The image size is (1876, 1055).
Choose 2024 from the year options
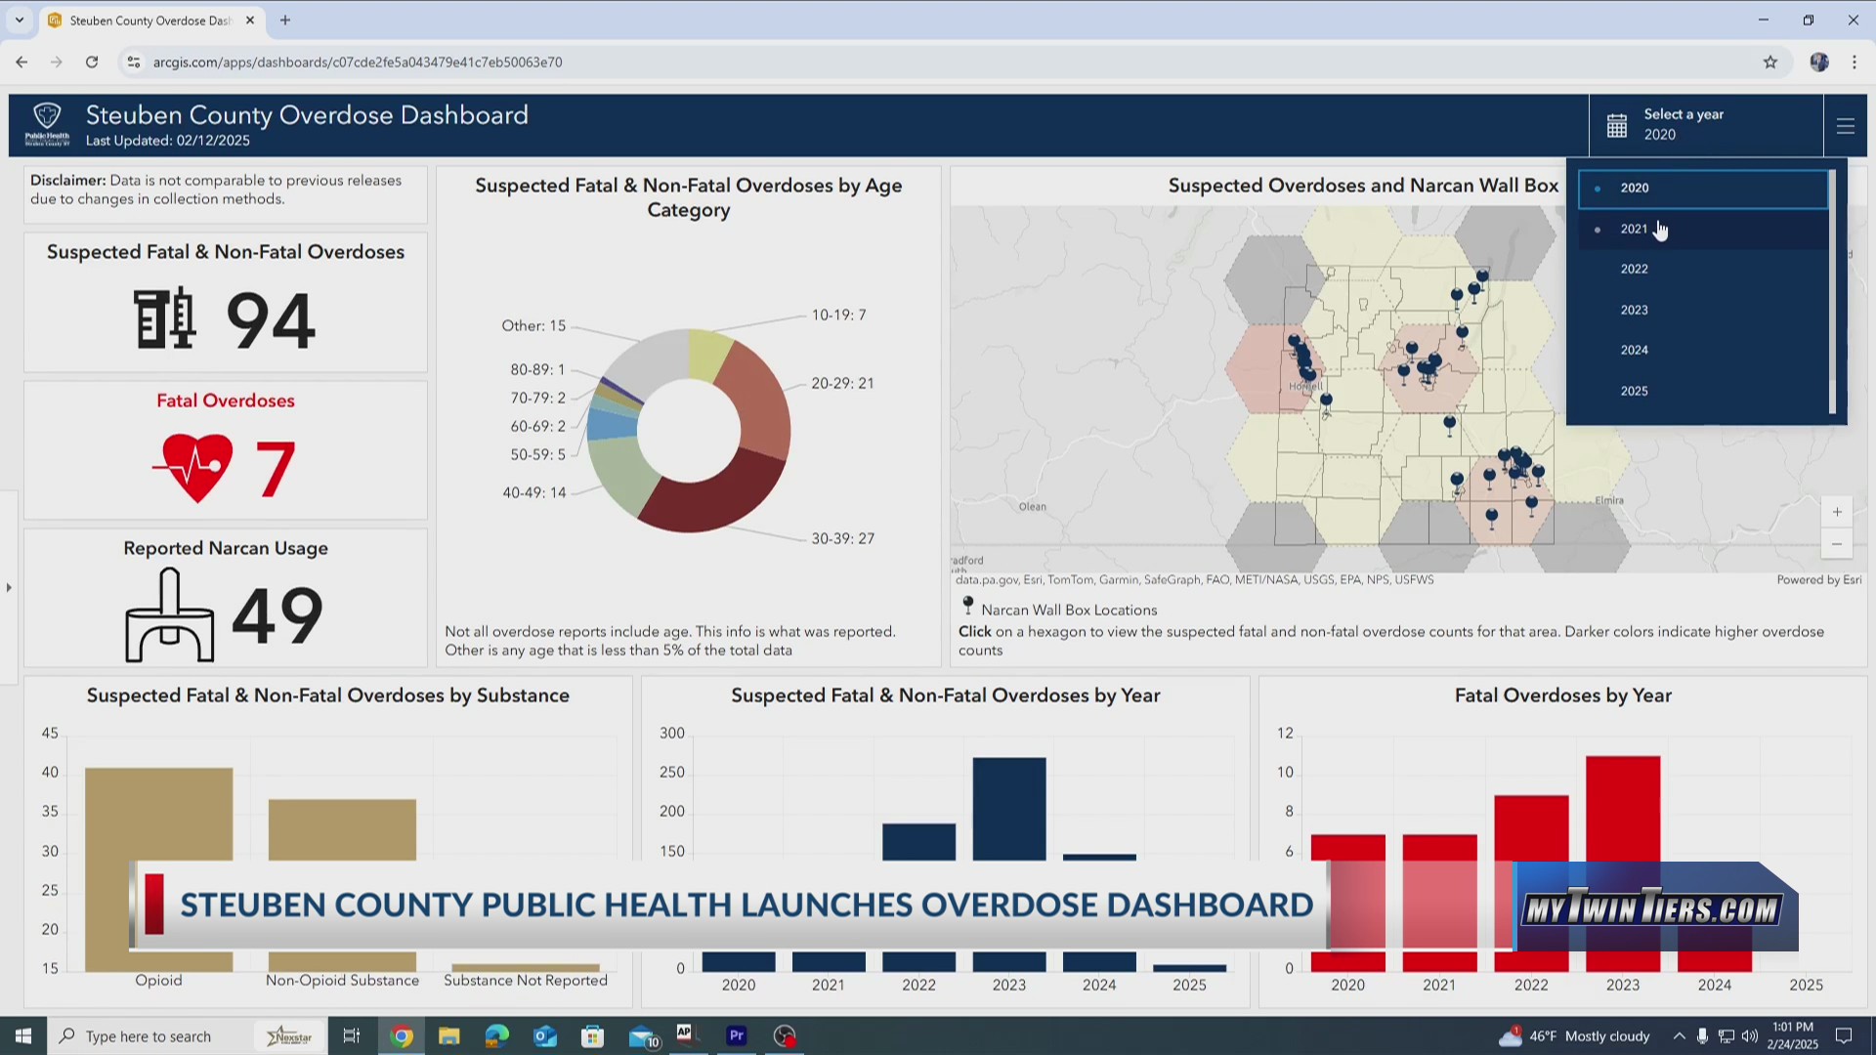coord(1634,350)
